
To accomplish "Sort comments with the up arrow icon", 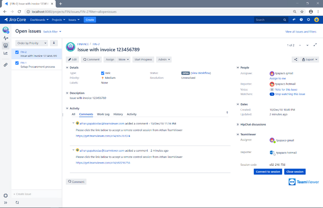I will click(x=227, y=112).
